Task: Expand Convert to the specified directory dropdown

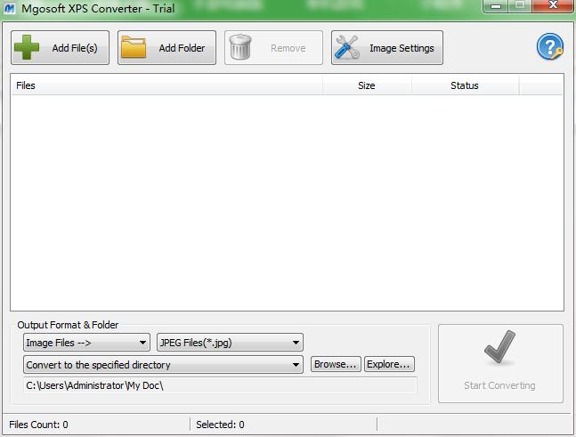Action: (x=163, y=365)
